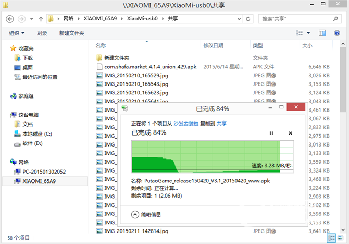Click the Back navigation arrow
349x244 pixels.
(x=10, y=19)
